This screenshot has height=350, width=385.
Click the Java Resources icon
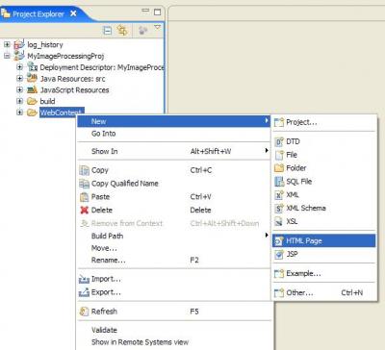coord(32,78)
